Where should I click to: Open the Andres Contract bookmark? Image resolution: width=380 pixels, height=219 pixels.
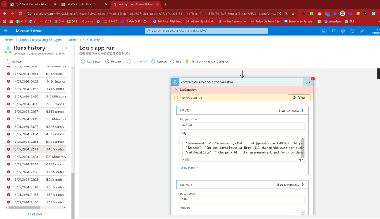click(x=233, y=22)
